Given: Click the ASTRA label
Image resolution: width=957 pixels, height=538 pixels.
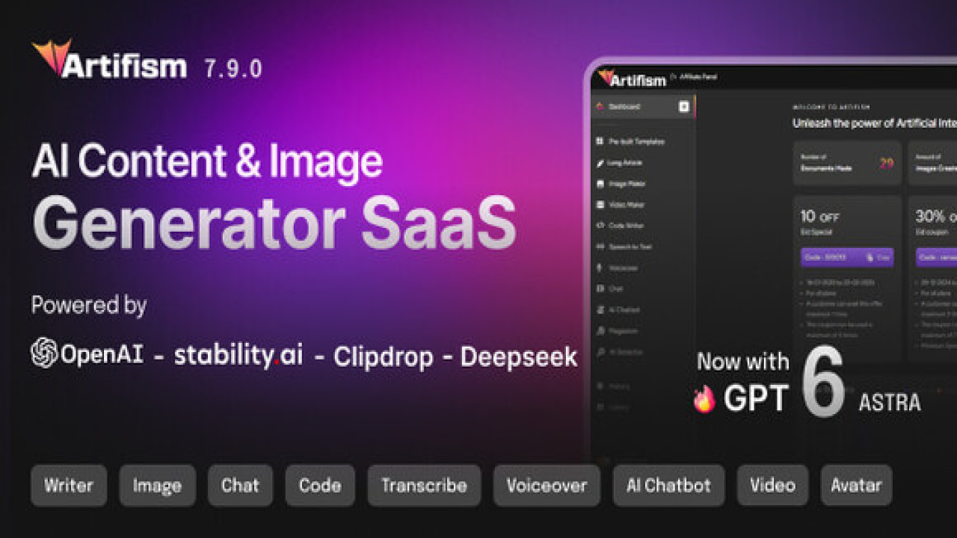Looking at the screenshot, I should coord(890,403).
